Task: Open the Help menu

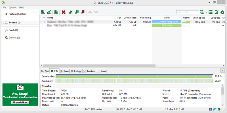Action: (22, 8)
